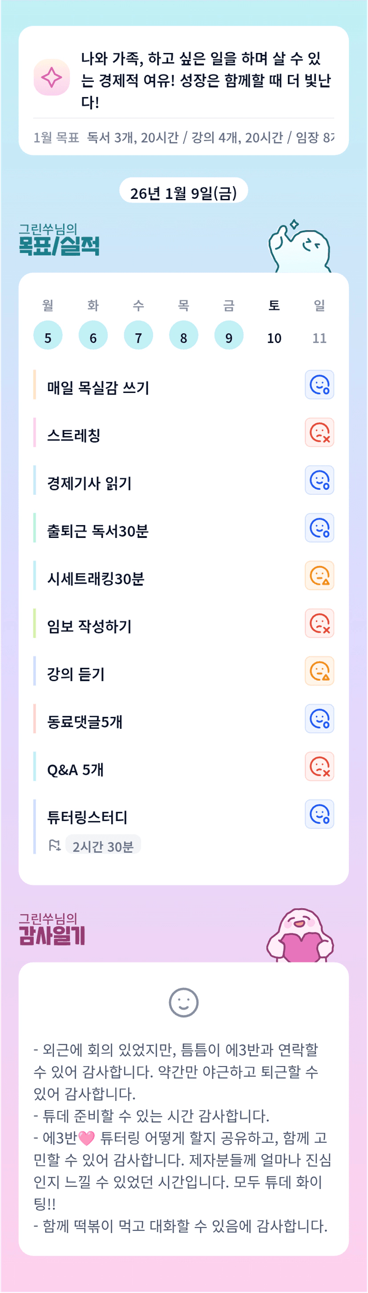Click the pink sparkle icon beside the motto
The width and height of the screenshot is (368, 1293).
pyautogui.click(x=51, y=77)
